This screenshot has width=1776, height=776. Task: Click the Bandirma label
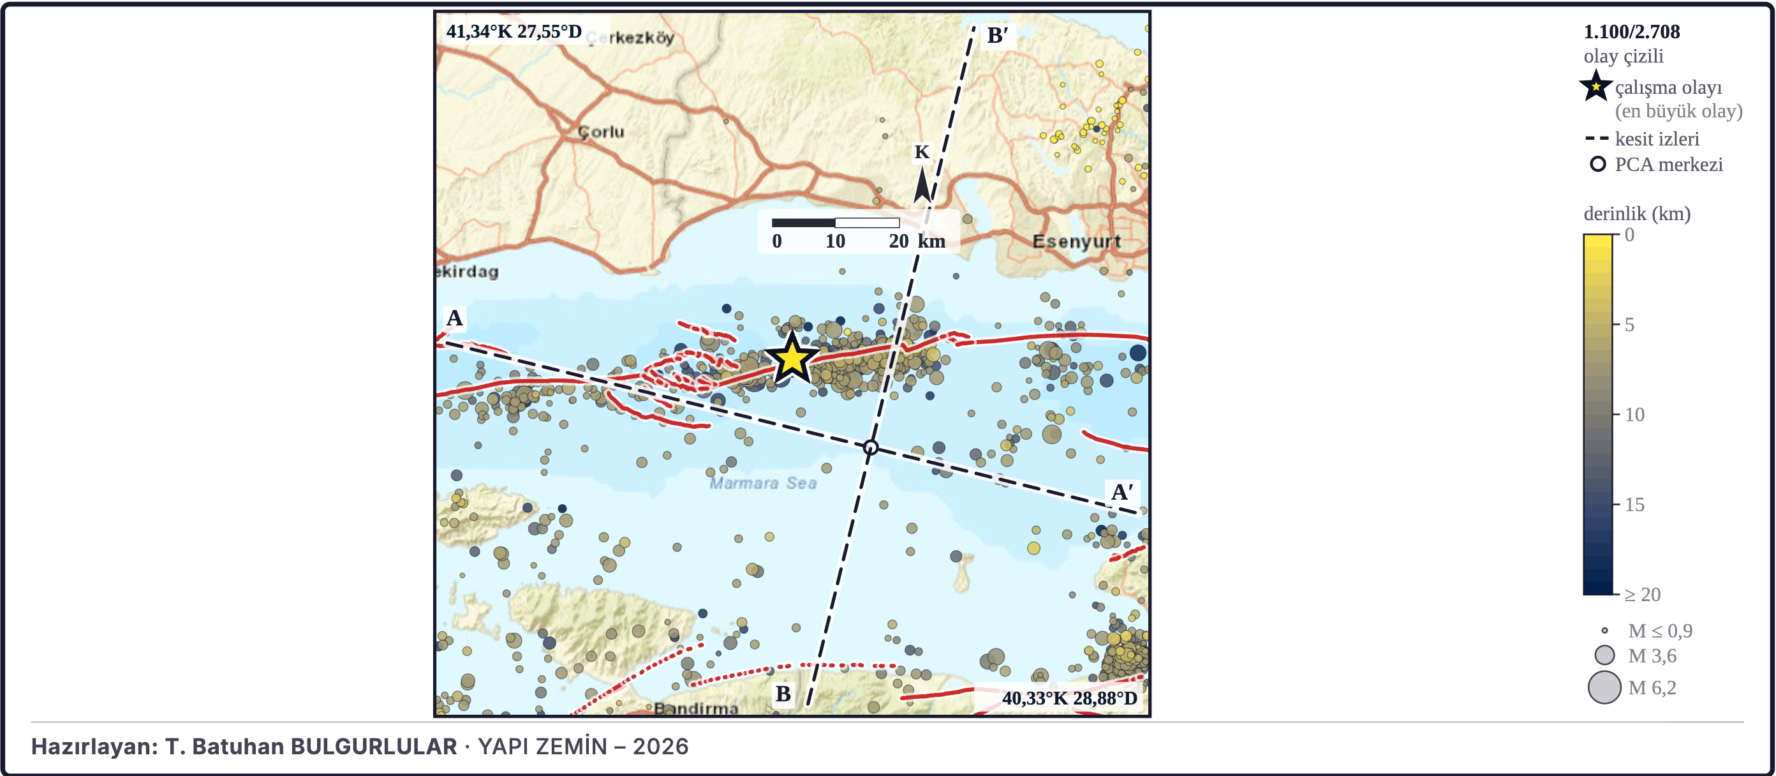coord(695,708)
